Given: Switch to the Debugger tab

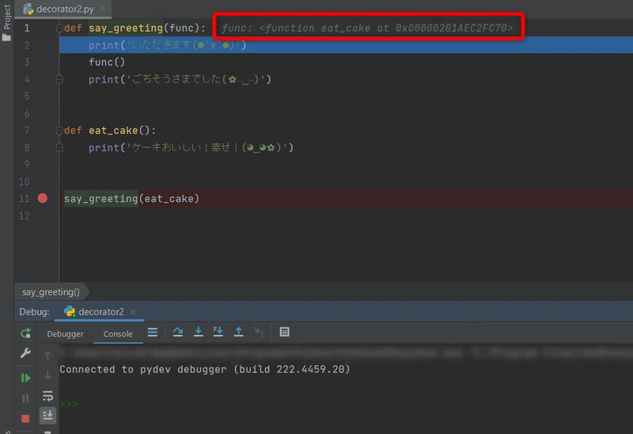Looking at the screenshot, I should 65,333.
